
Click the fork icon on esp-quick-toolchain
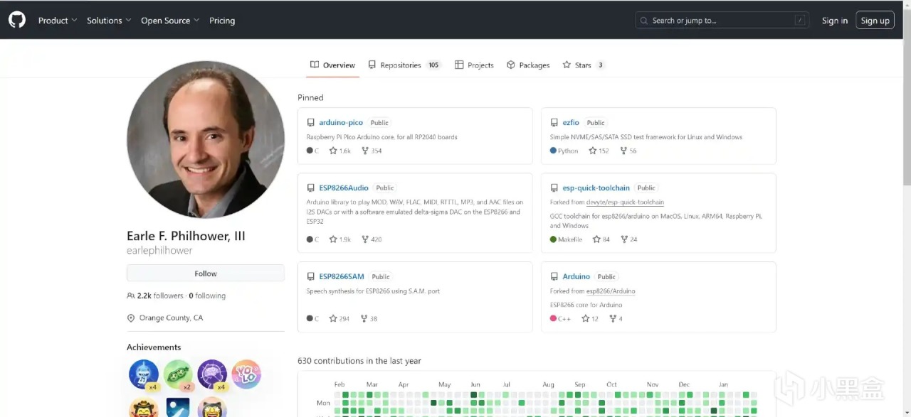pos(623,239)
